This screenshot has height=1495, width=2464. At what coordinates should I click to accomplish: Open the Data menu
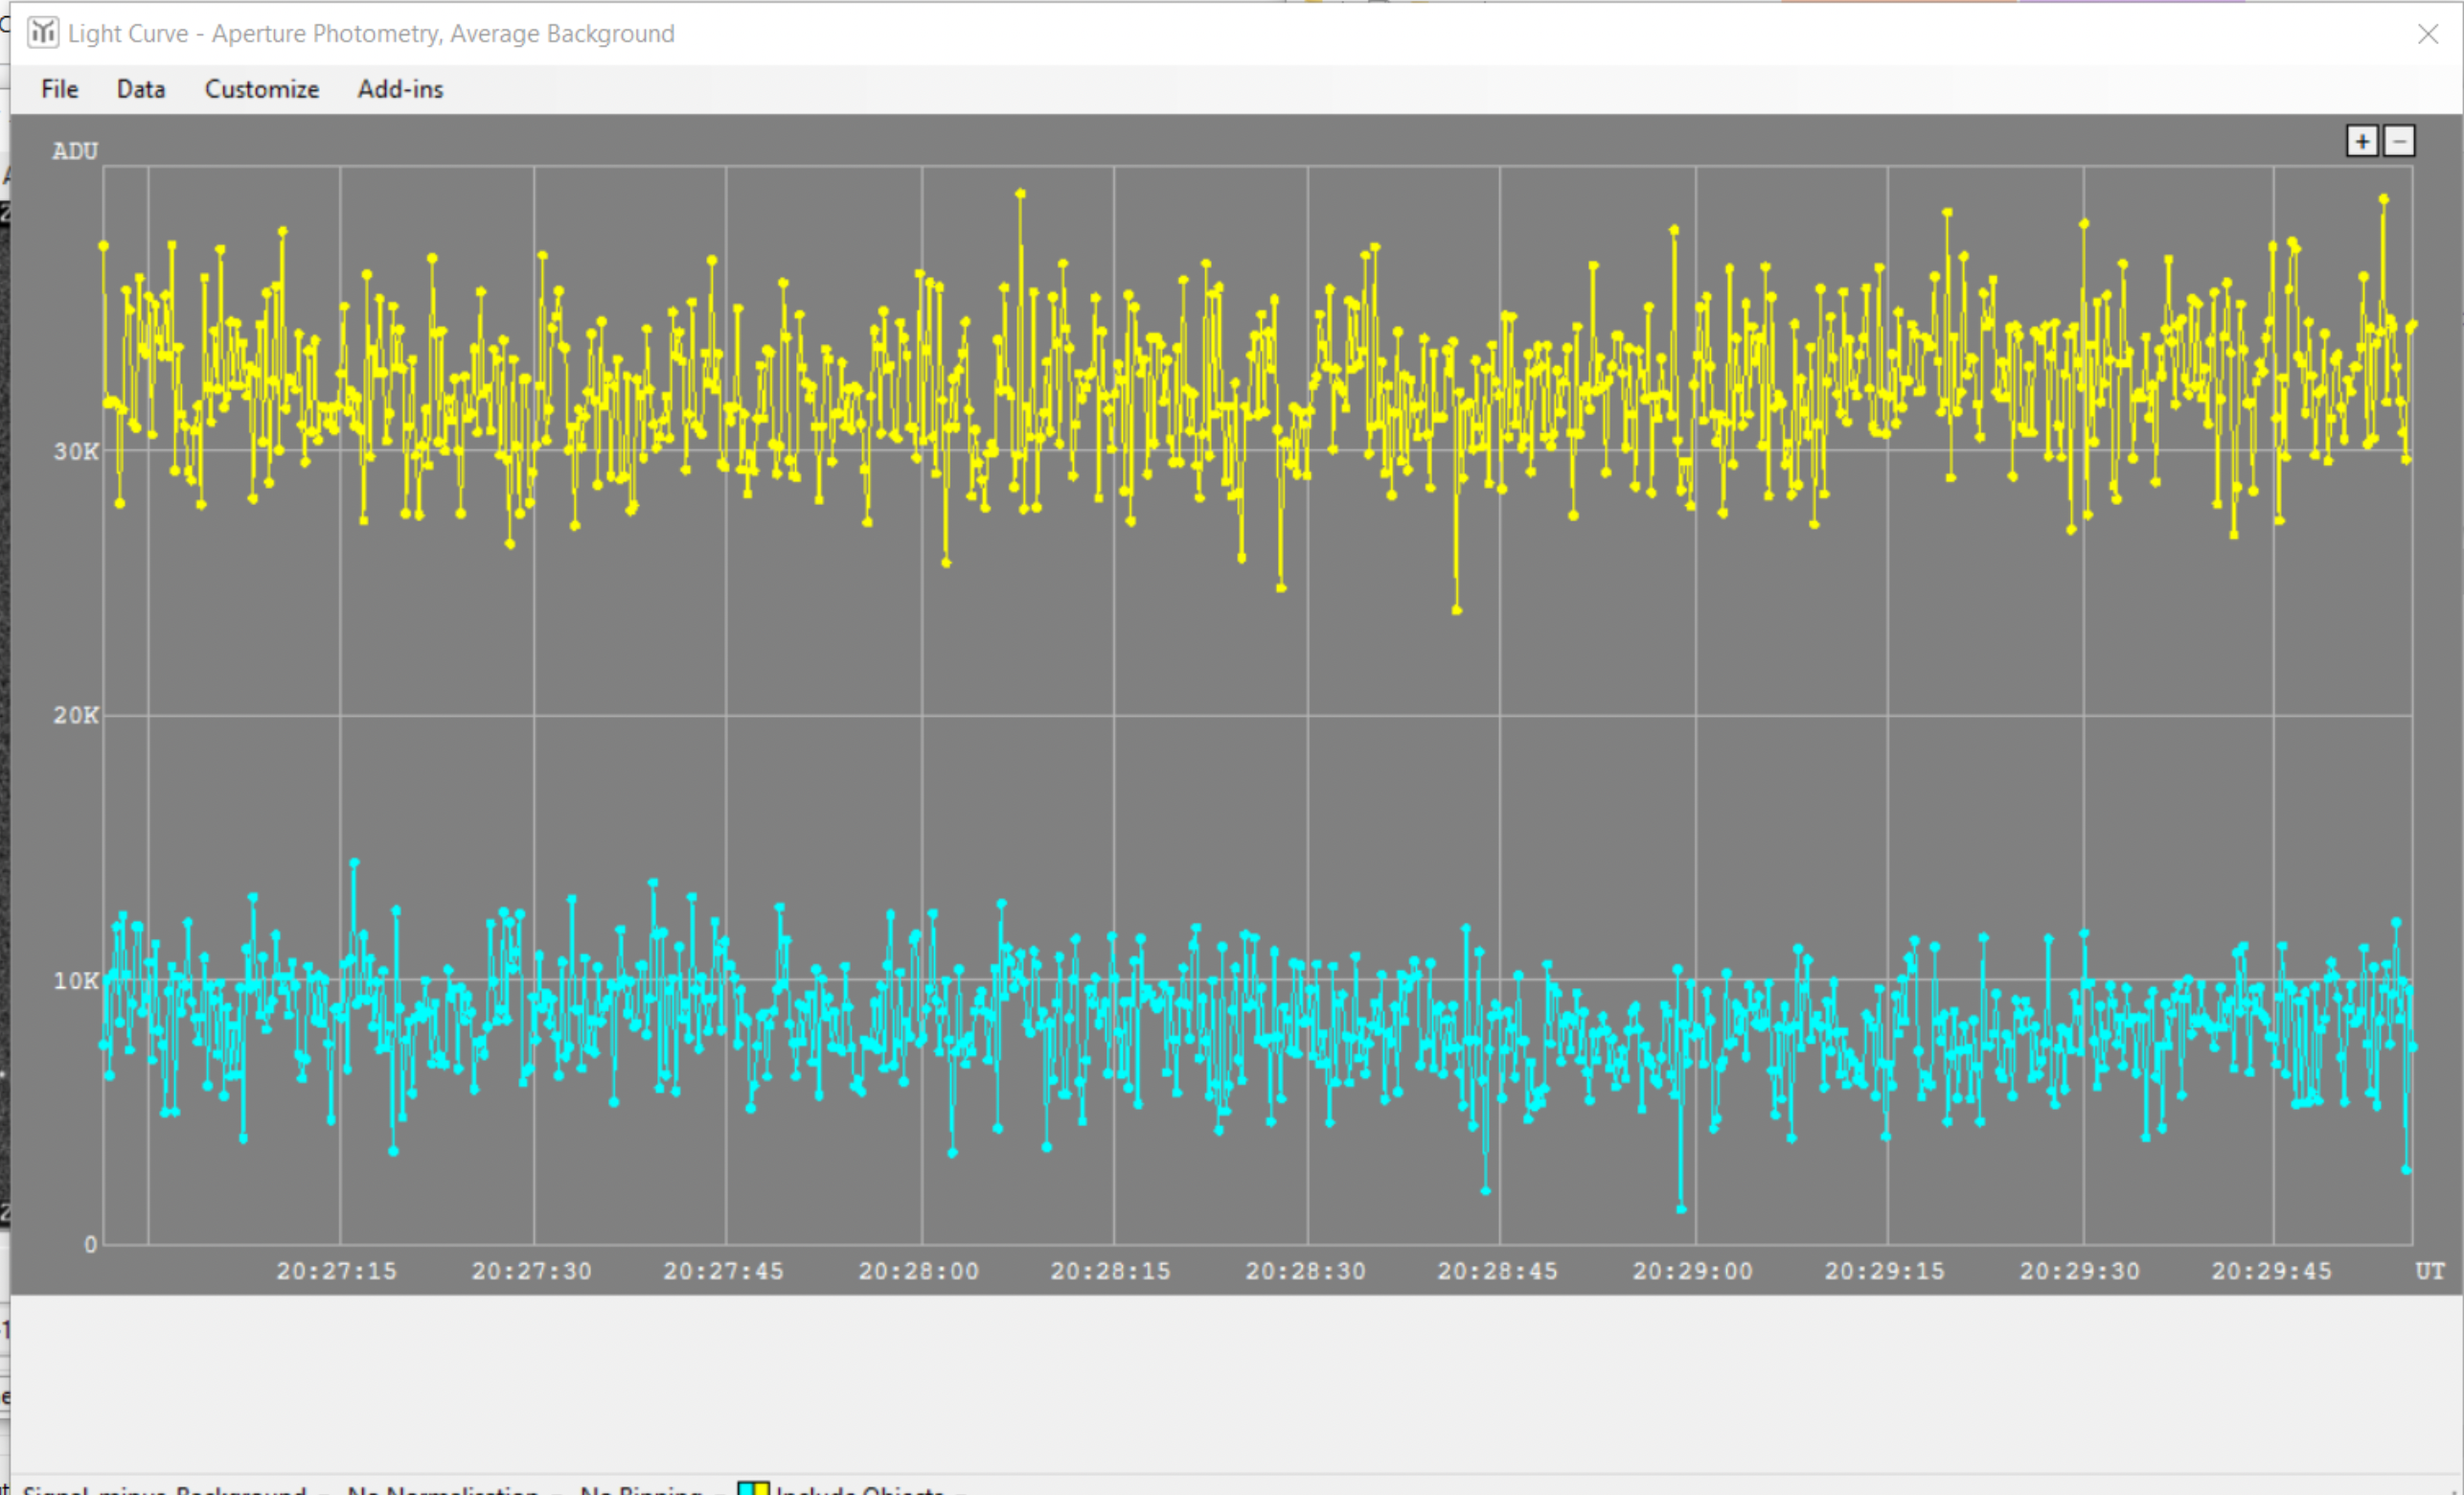coord(141,89)
